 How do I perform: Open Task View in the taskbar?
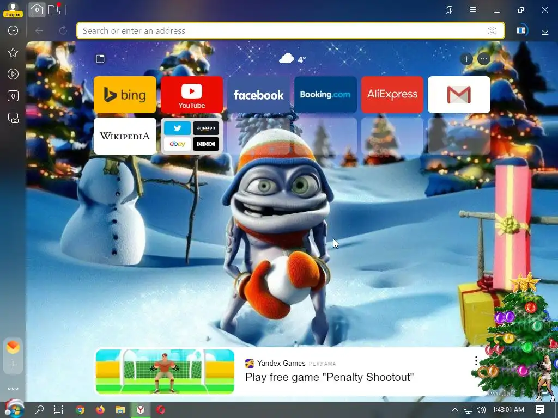click(x=59, y=410)
